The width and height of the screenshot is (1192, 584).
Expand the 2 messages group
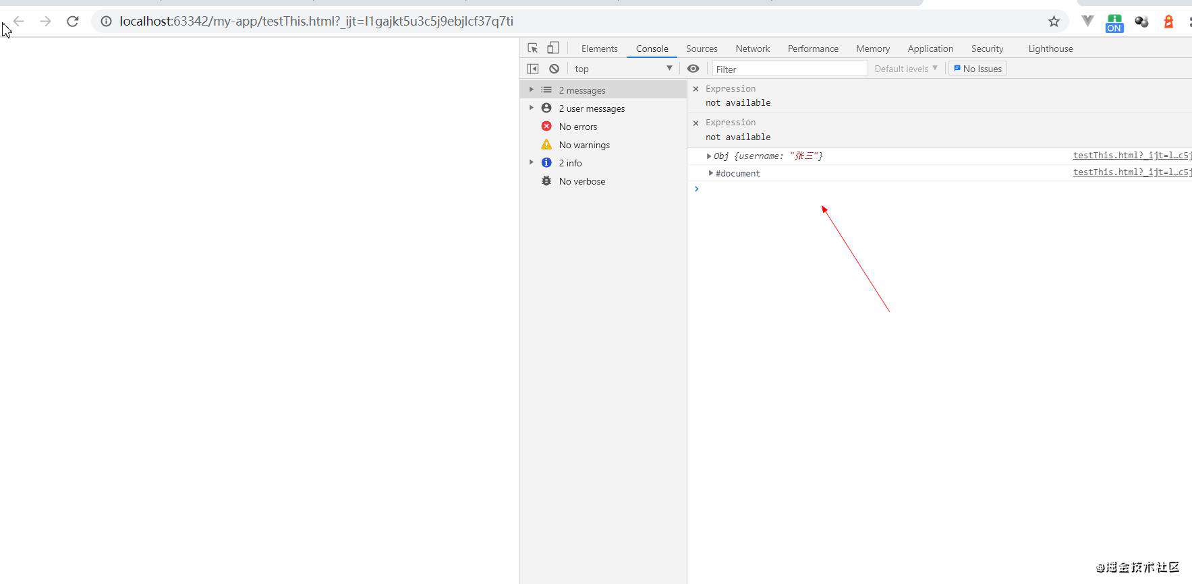532,90
